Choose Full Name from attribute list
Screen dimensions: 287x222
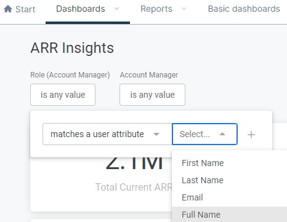tap(229, 215)
